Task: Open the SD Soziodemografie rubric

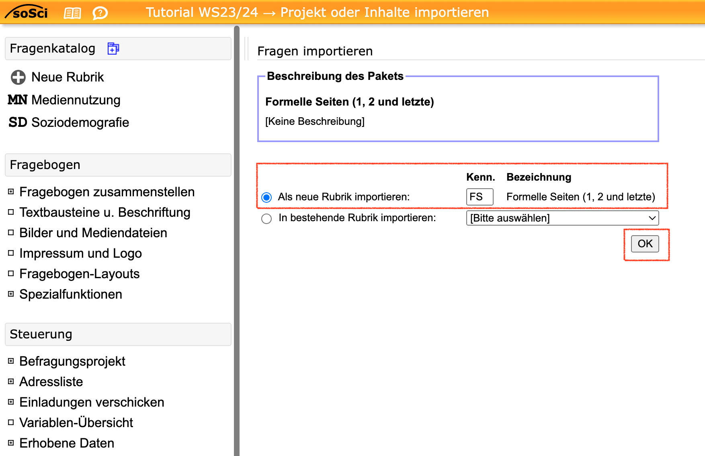Action: pyautogui.click(x=69, y=122)
